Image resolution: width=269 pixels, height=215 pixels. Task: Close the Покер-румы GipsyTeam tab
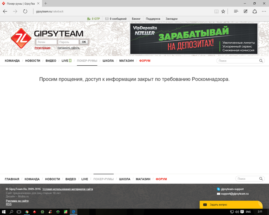[38, 3]
